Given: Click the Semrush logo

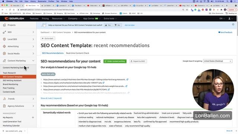Looking at the screenshot, I should pos(14,19).
